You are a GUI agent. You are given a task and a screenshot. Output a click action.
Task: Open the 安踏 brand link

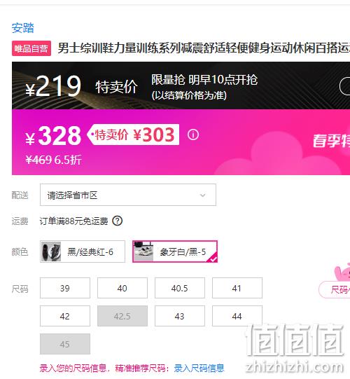coord(23,28)
